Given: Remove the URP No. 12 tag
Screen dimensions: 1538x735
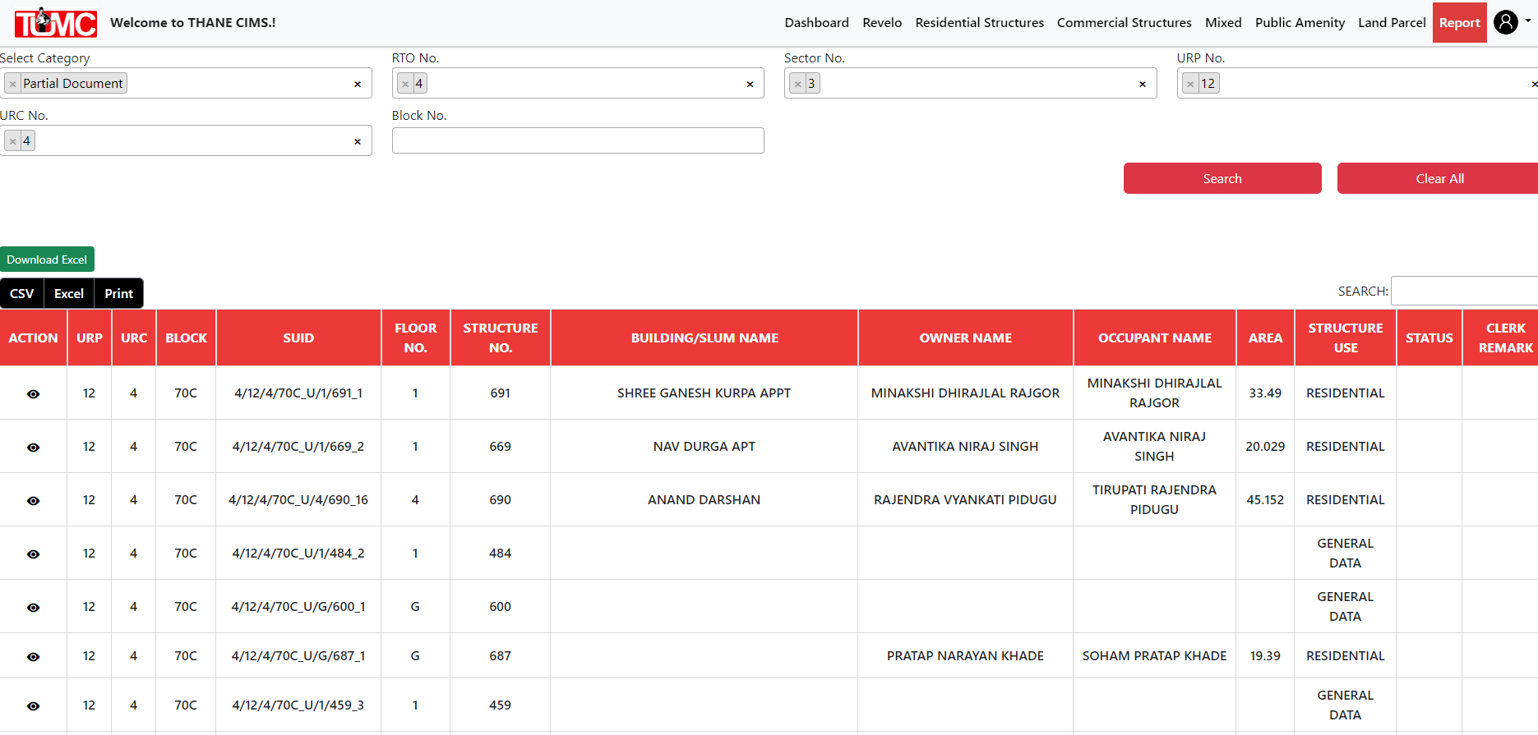Looking at the screenshot, I should [1190, 84].
